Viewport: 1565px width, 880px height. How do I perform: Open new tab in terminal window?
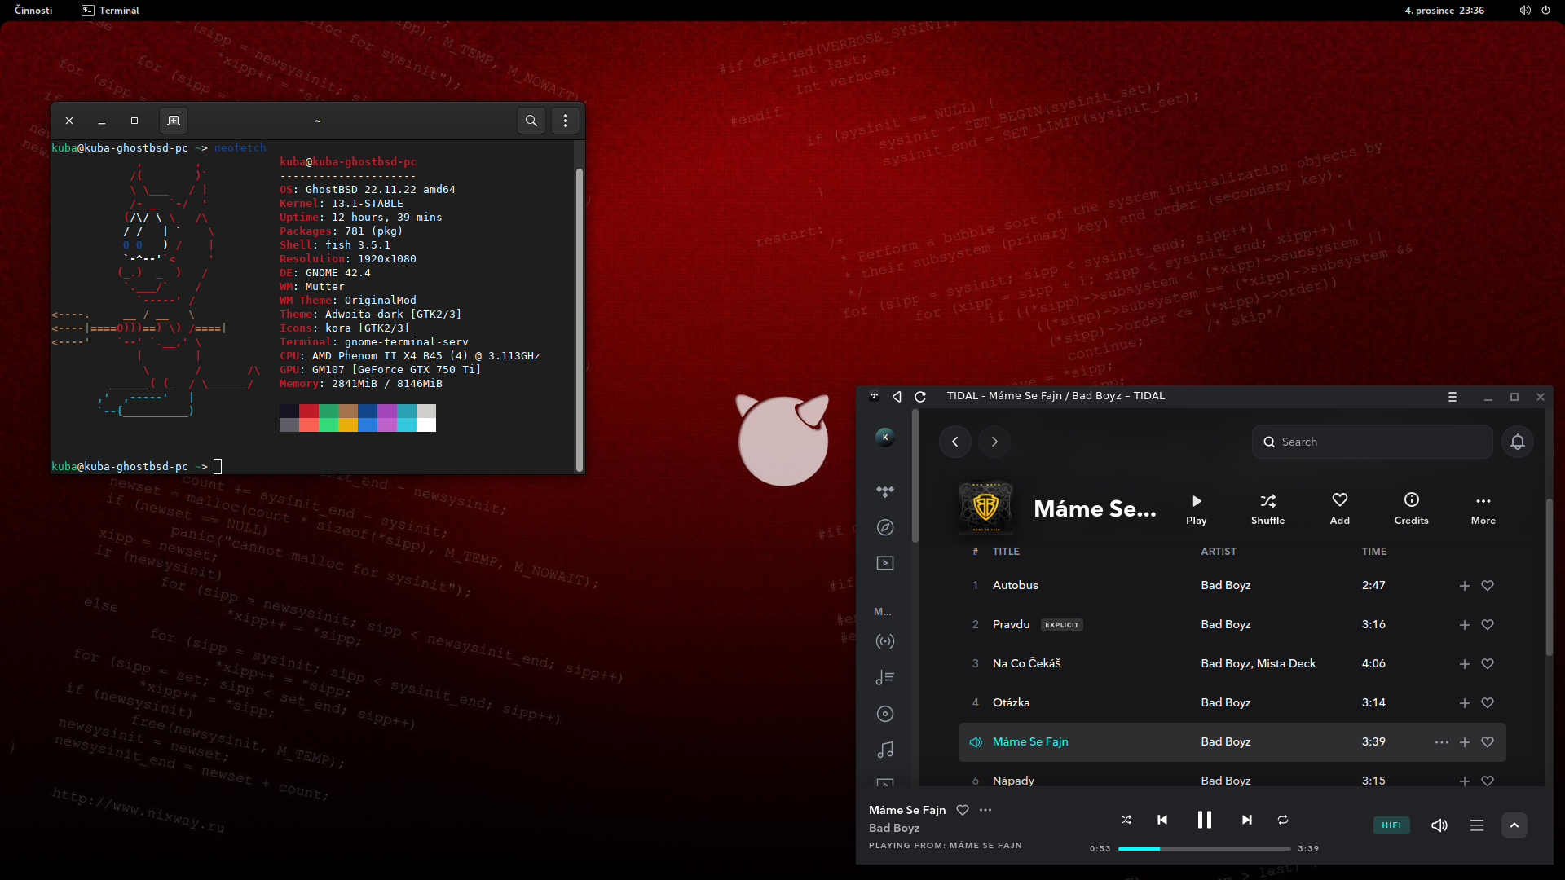click(174, 121)
